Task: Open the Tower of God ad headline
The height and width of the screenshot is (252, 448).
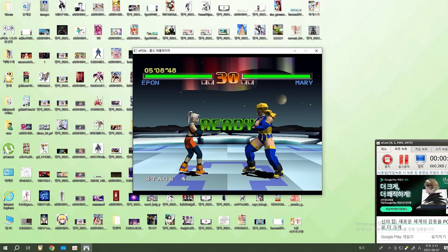Action: click(x=414, y=224)
